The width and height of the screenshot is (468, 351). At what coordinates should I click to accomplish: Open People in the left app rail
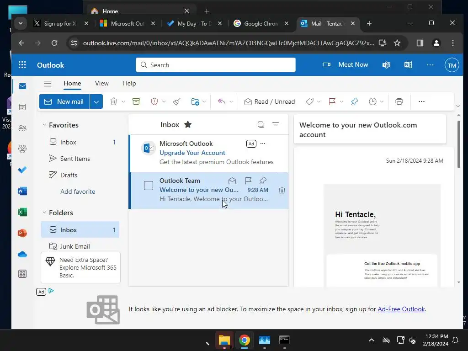[x=22, y=128]
